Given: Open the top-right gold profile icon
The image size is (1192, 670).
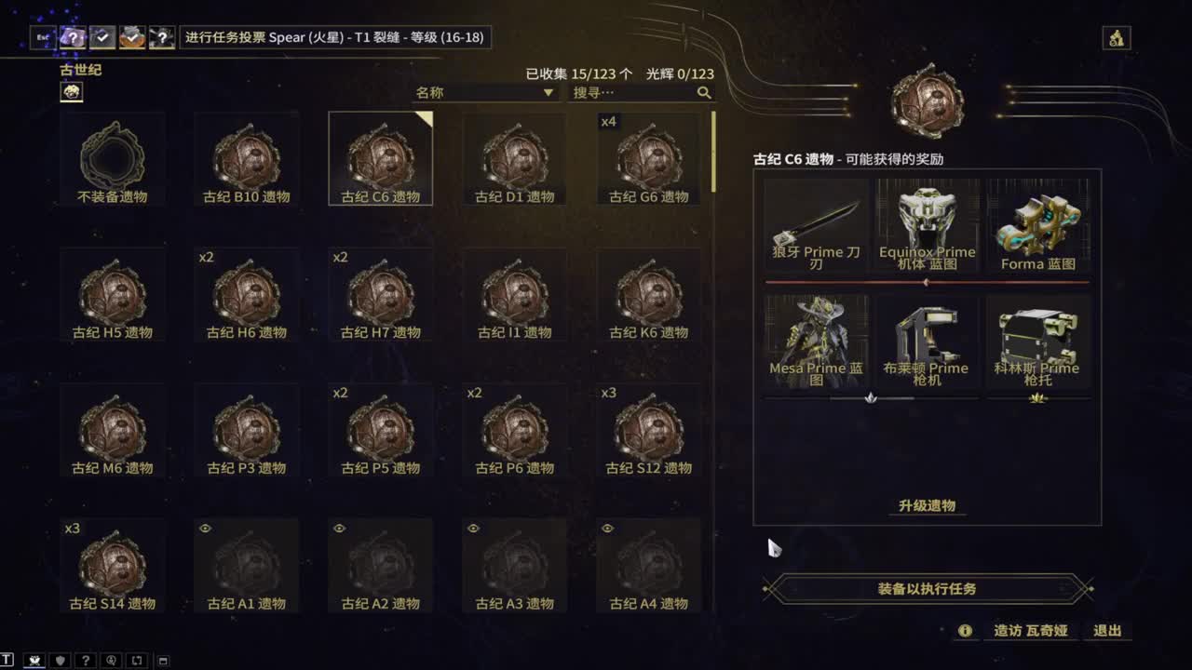Looking at the screenshot, I should point(1116,37).
